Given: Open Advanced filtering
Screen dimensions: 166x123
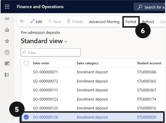Looking at the screenshot, I should coord(104,22).
